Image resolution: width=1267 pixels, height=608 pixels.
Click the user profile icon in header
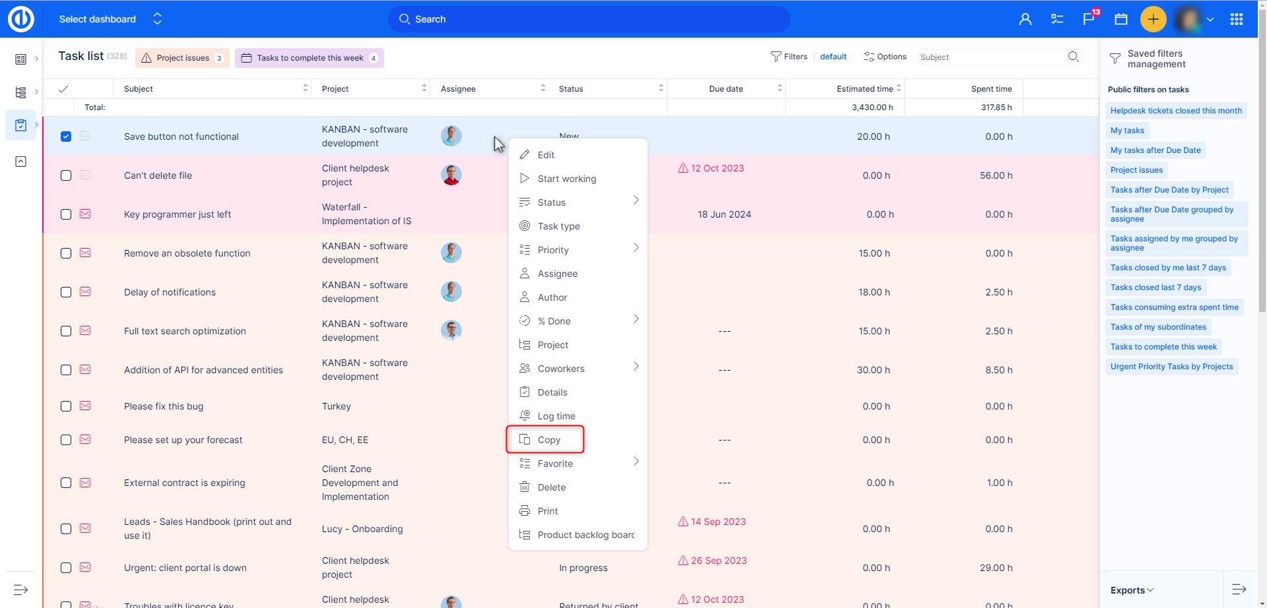point(1025,19)
